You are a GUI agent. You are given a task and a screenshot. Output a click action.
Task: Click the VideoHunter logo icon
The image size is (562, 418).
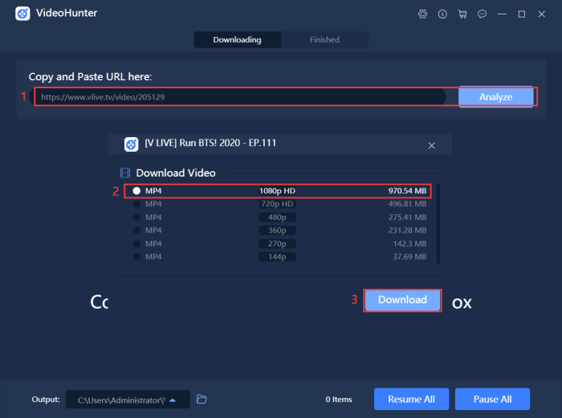click(x=22, y=14)
